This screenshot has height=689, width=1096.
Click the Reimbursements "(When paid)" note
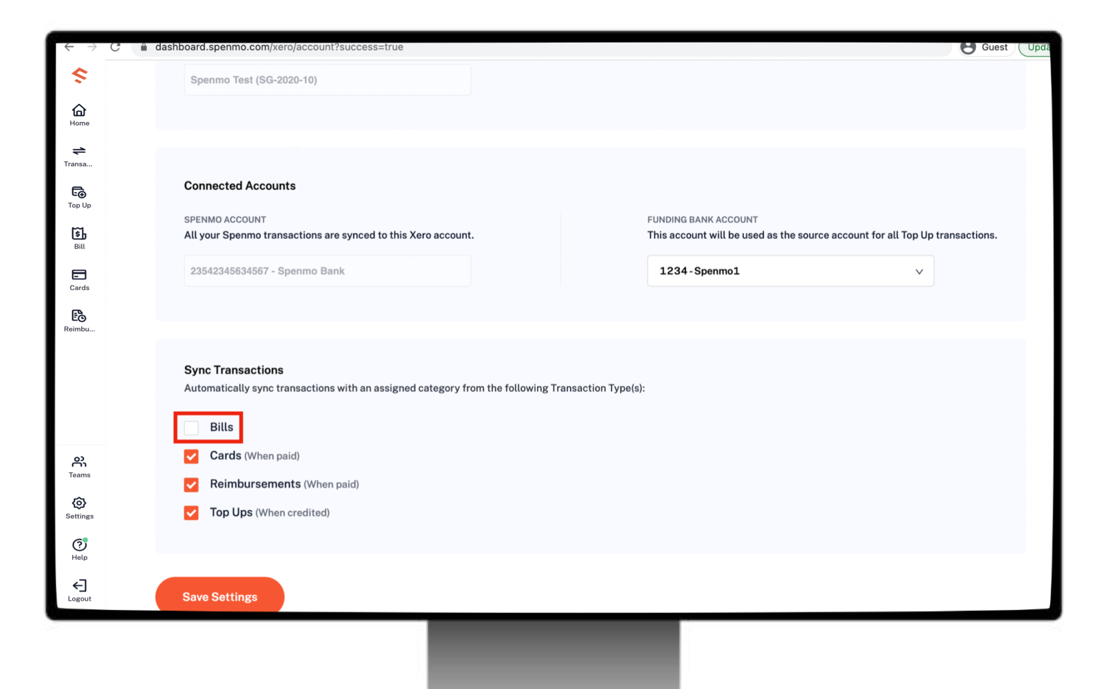coord(331,484)
